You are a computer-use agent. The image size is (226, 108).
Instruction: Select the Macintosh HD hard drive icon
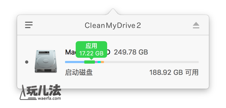[x=46, y=61]
